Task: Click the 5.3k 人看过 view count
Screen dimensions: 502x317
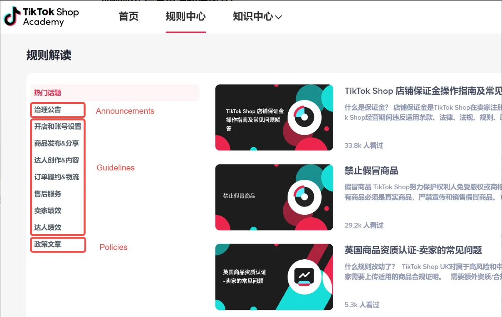Action: [362, 305]
